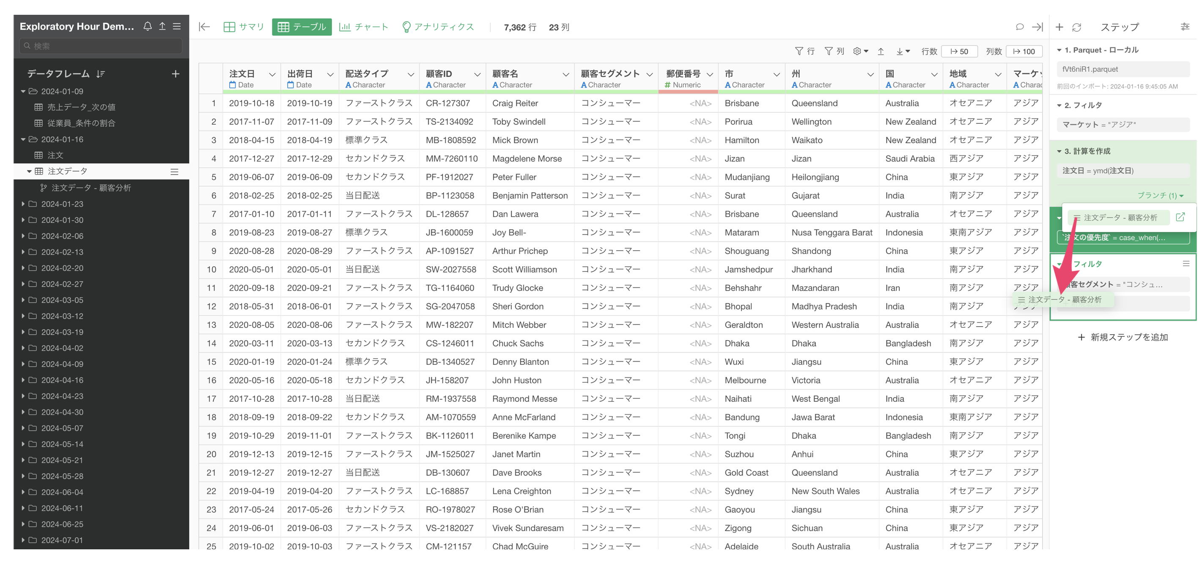Open the notifications bell icon
This screenshot has width=1202, height=562.
pyautogui.click(x=148, y=26)
